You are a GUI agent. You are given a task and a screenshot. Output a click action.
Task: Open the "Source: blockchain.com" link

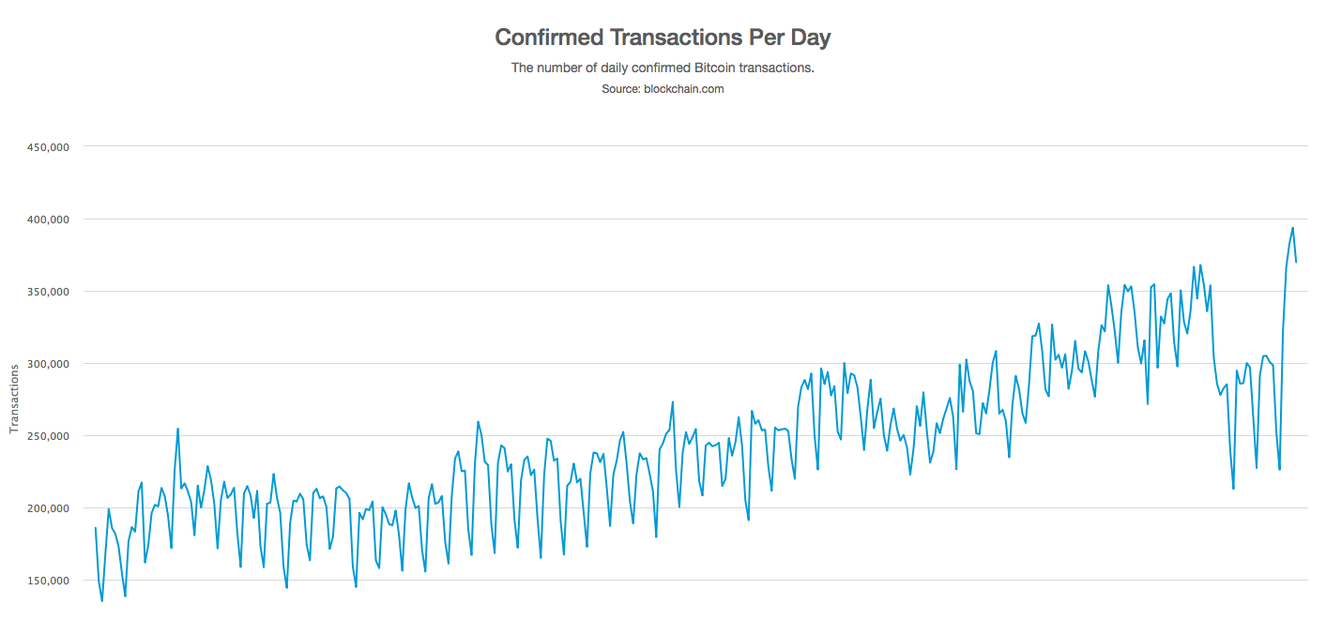coord(663,89)
